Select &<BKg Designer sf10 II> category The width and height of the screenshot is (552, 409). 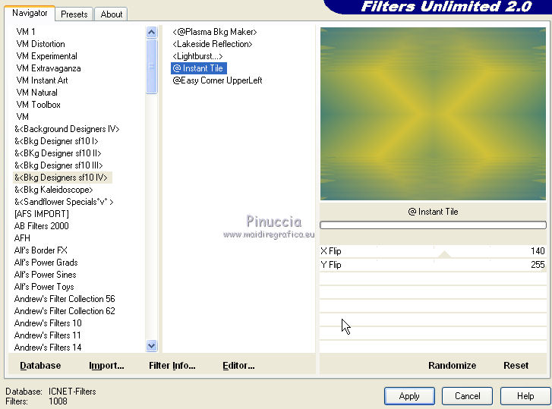58,153
